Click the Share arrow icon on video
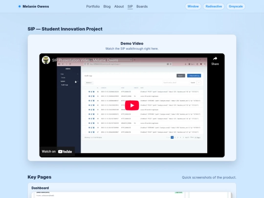 (215, 59)
